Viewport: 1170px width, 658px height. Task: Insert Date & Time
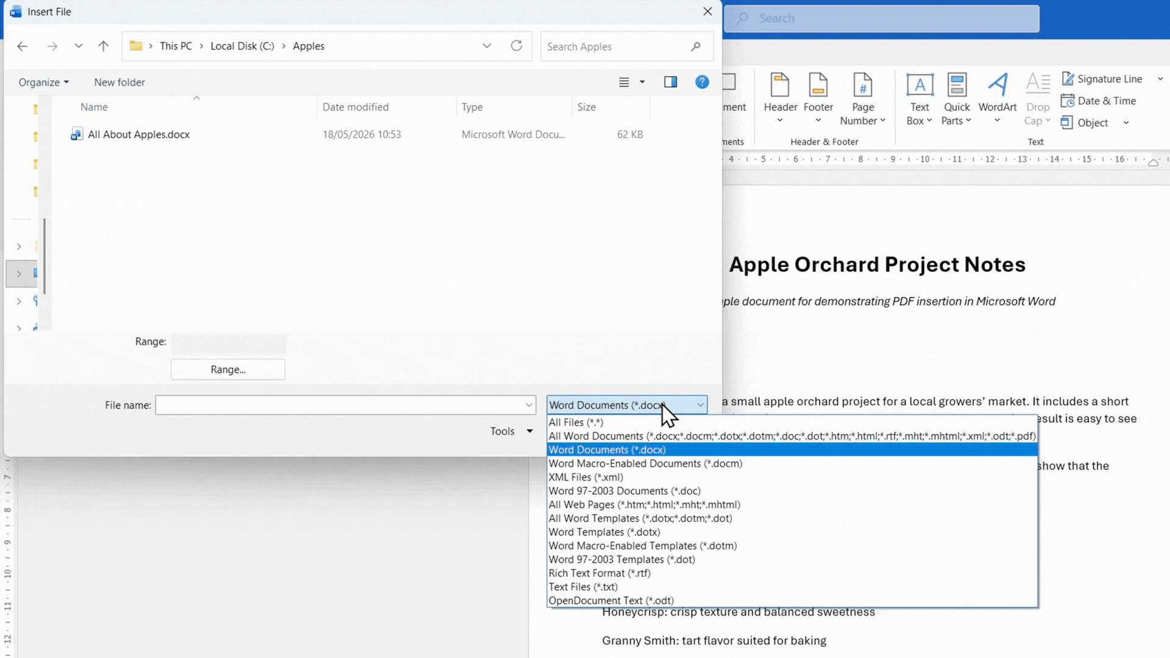click(x=1099, y=101)
